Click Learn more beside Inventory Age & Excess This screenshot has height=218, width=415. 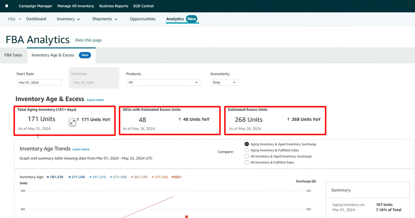pyautogui.click(x=95, y=100)
